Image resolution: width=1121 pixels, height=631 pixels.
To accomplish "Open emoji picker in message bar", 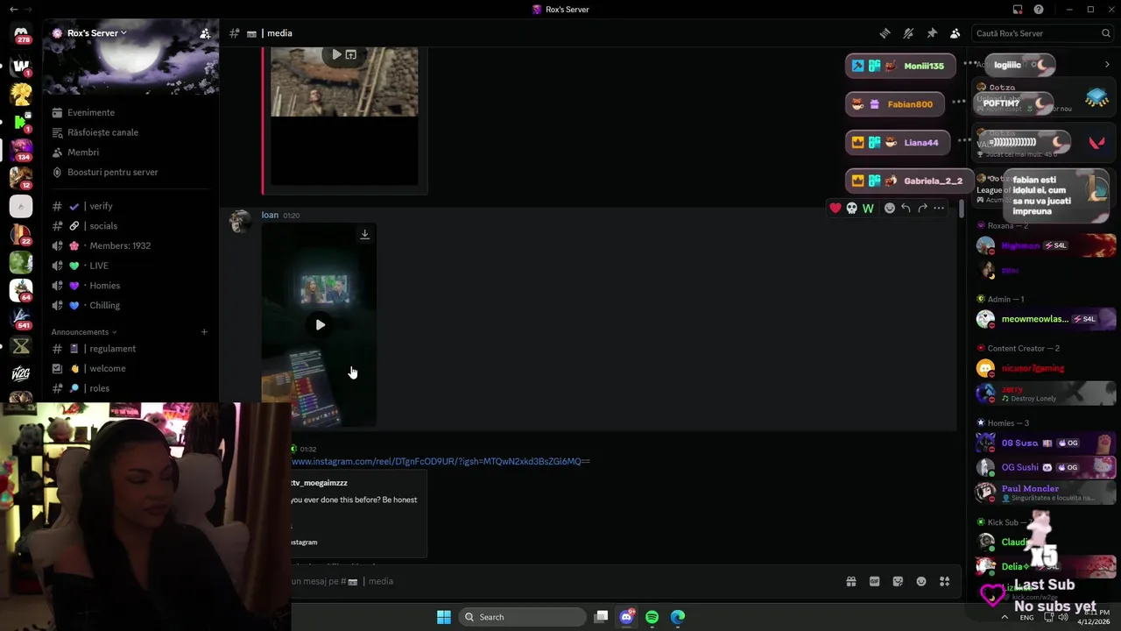I will coord(921,581).
